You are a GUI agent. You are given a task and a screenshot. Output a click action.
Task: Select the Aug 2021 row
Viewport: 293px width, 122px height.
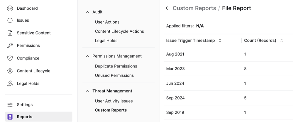point(228,54)
